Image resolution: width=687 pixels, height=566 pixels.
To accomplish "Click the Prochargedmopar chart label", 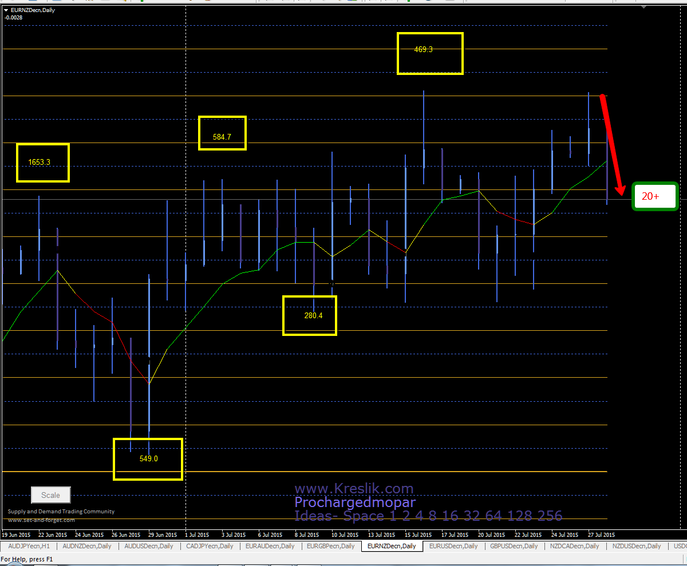I will pos(355,502).
